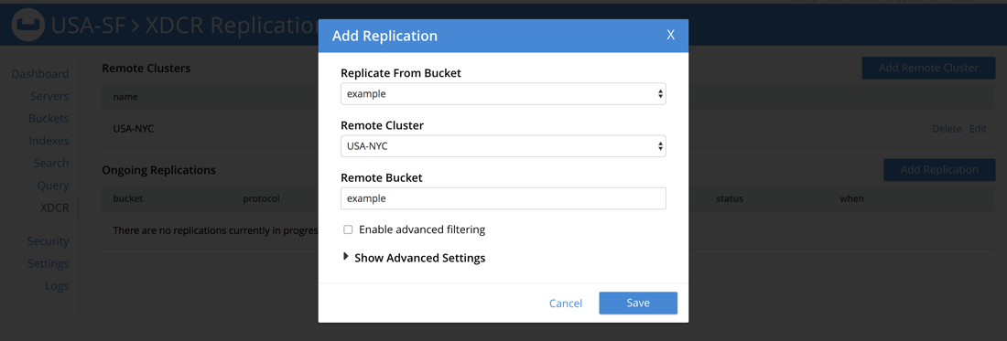
Task: Click the Remote Bucket input field
Action: click(503, 198)
